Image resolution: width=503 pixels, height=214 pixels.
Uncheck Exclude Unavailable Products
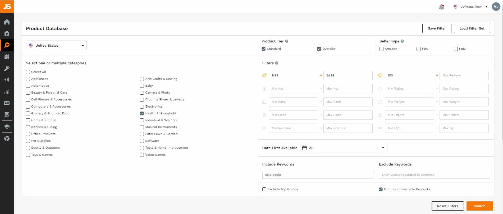pos(381,189)
